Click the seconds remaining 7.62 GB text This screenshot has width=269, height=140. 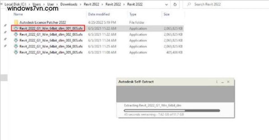[154, 114]
